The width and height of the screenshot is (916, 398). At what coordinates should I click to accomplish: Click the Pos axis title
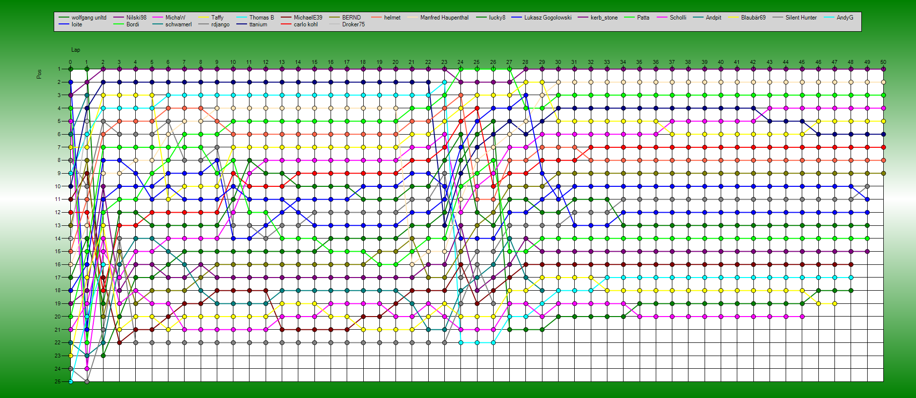point(39,74)
